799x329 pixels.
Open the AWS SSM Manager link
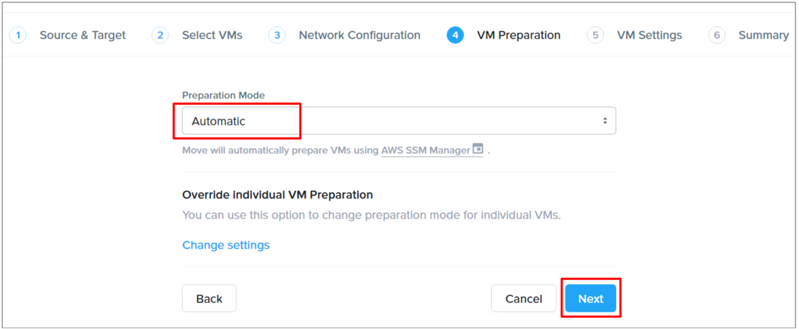coord(425,150)
